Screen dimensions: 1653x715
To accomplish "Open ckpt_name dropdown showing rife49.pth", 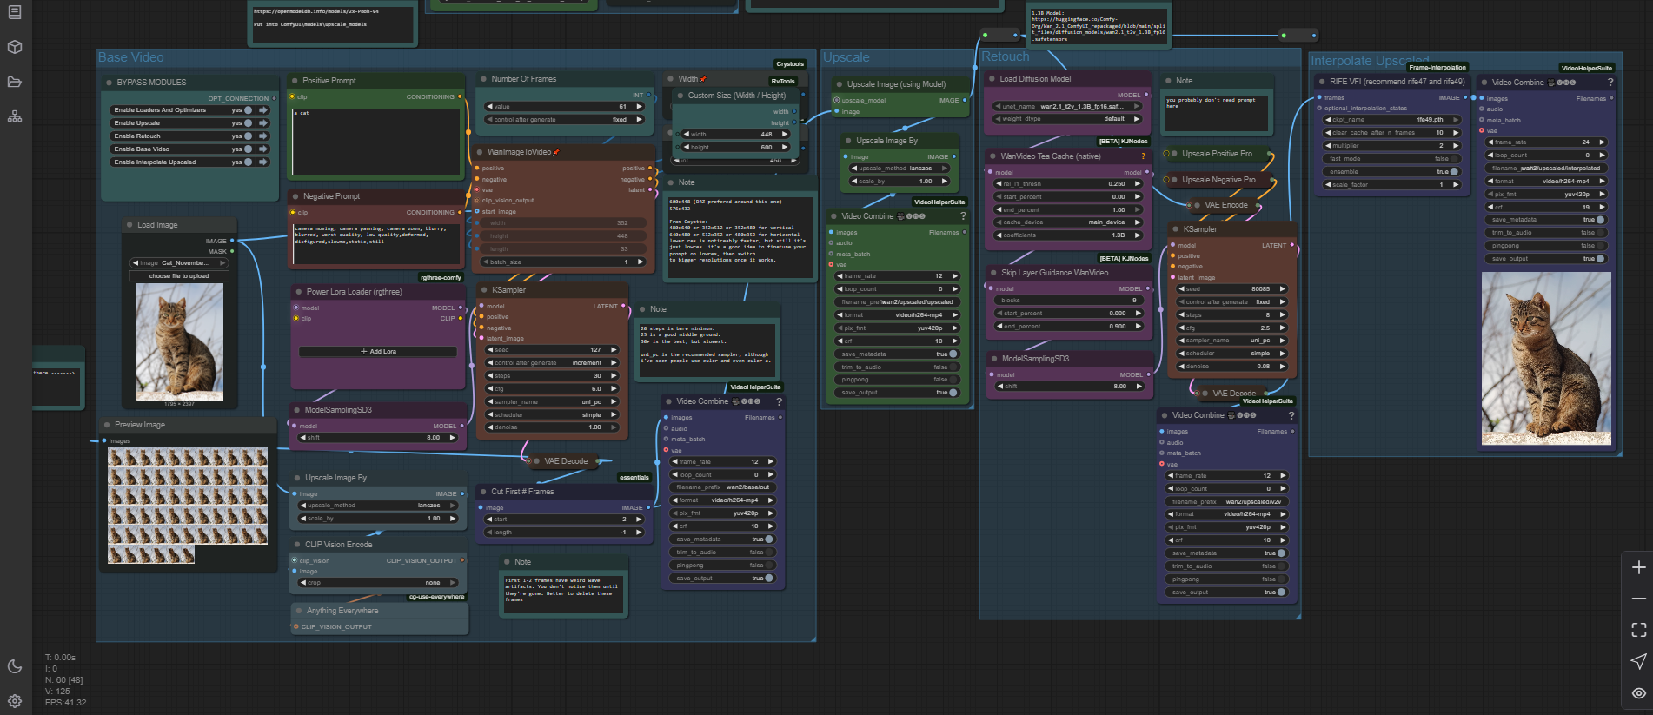I will click(1392, 120).
